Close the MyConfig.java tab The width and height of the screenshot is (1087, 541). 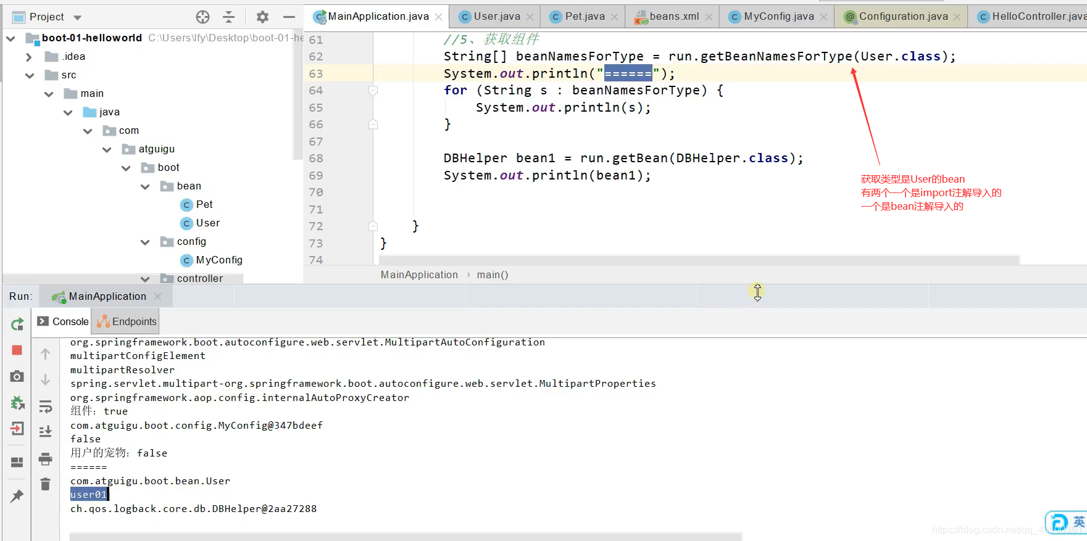point(823,17)
